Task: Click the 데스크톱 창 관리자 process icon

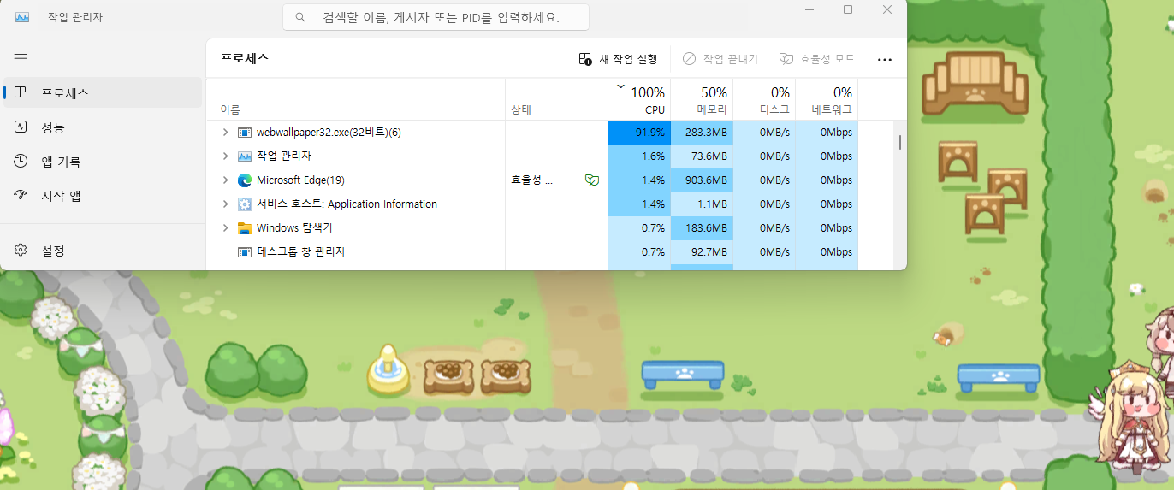Action: click(x=244, y=252)
